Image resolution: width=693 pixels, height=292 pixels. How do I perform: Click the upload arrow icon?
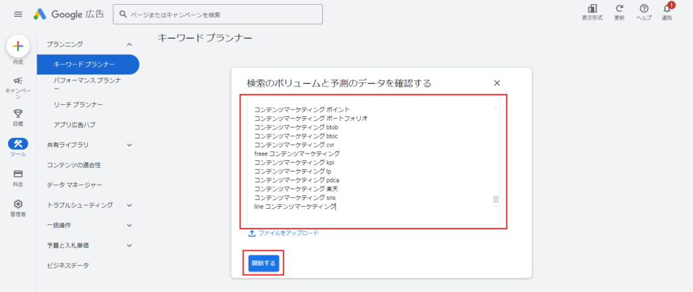click(x=252, y=233)
